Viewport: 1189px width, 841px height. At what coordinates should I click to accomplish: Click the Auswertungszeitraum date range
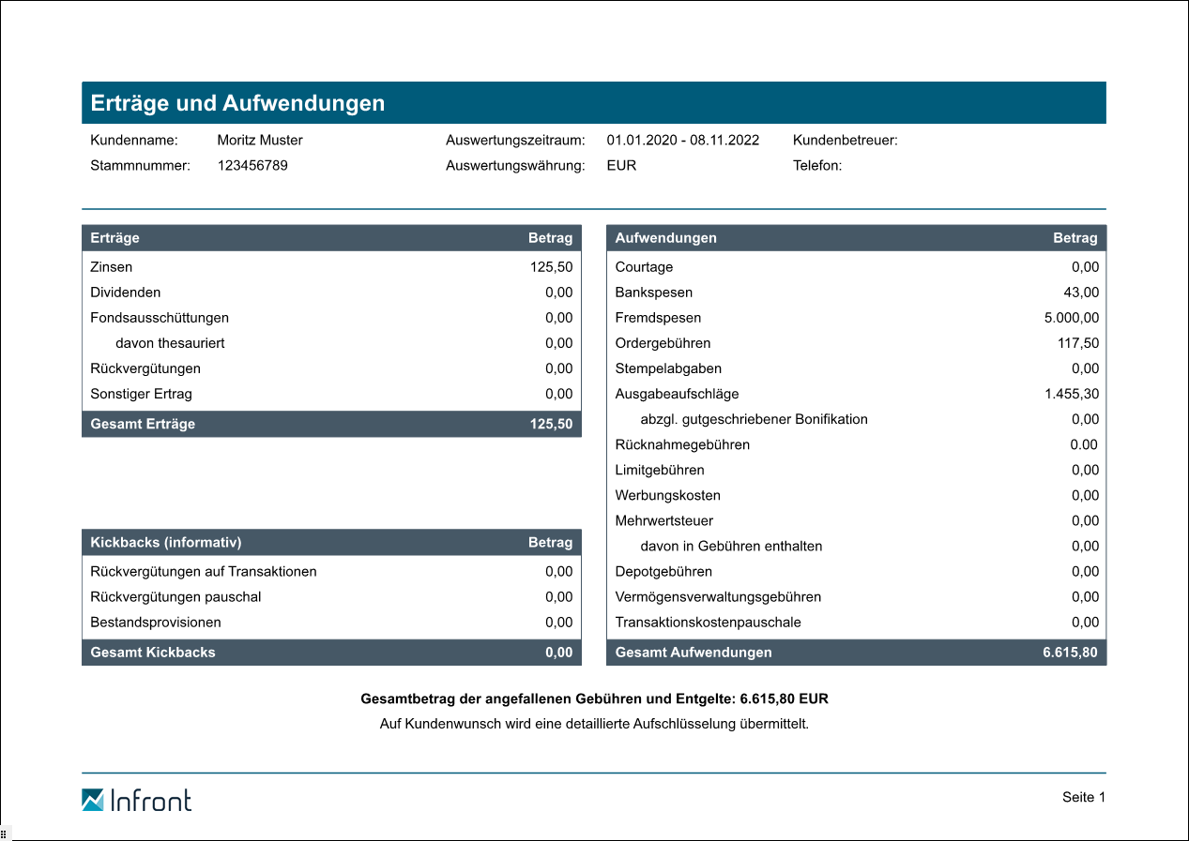(682, 141)
